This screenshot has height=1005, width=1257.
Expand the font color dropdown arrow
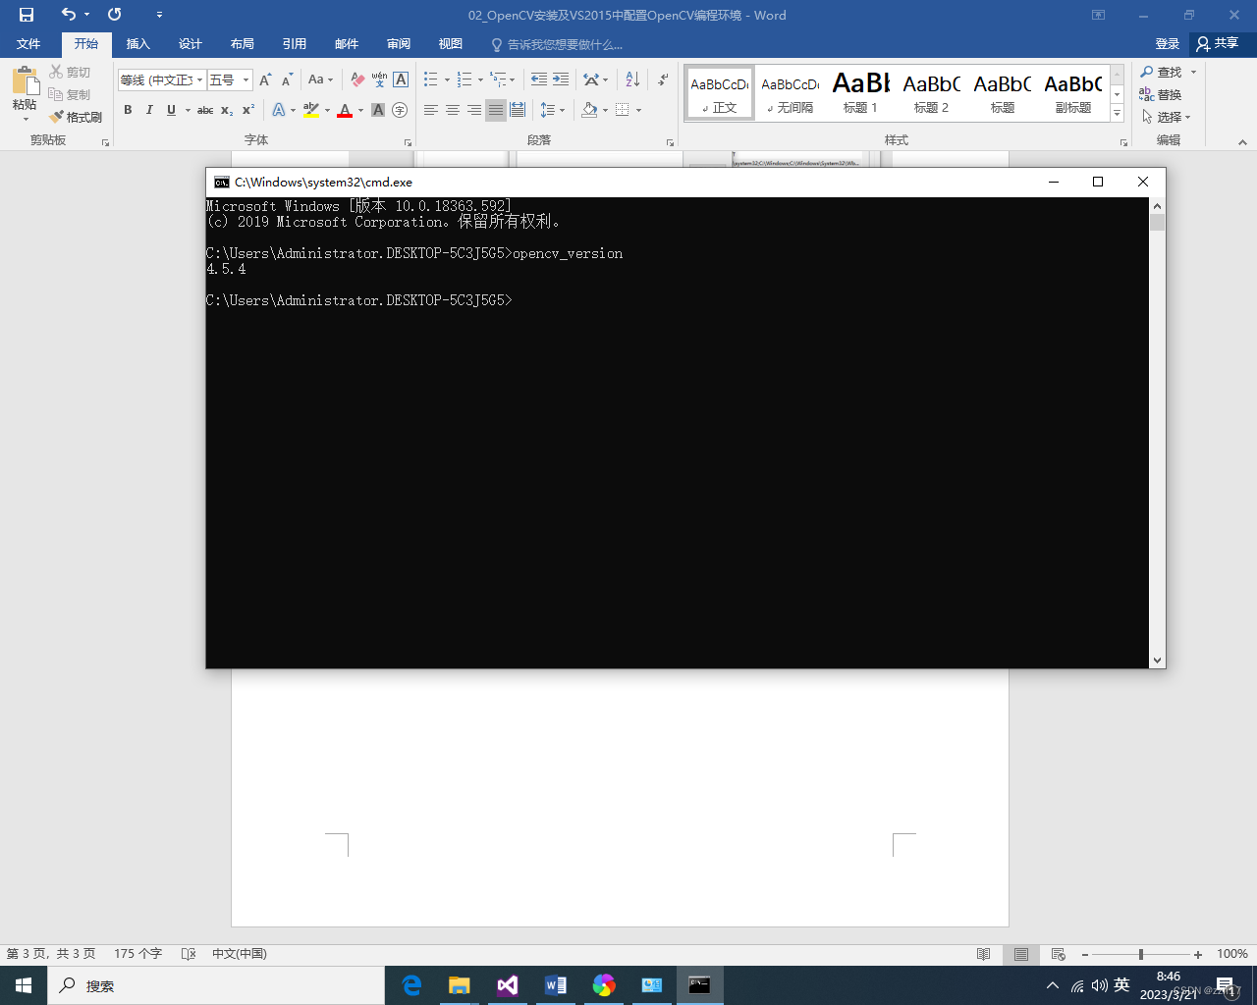[x=360, y=110]
